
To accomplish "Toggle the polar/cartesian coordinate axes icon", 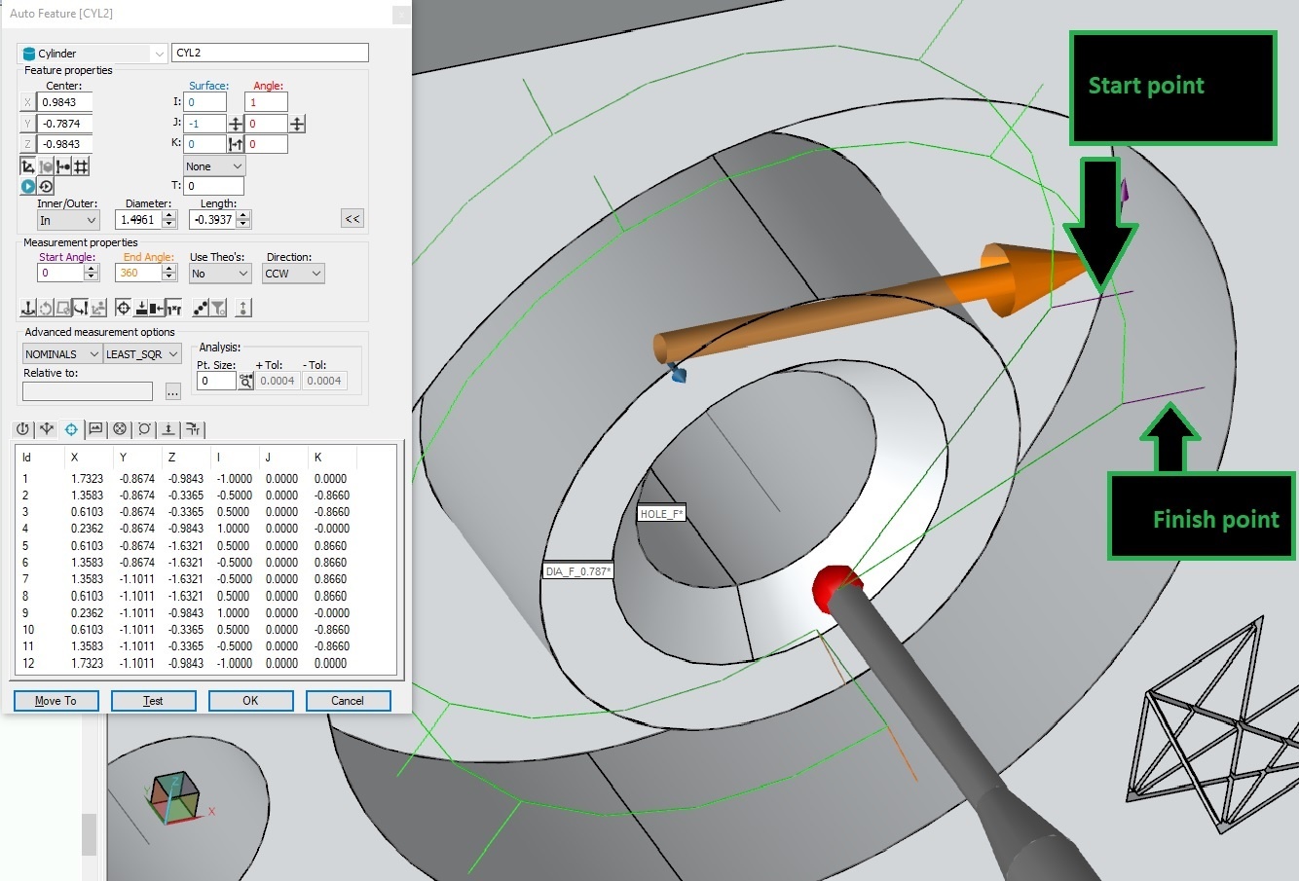I will (28, 166).
